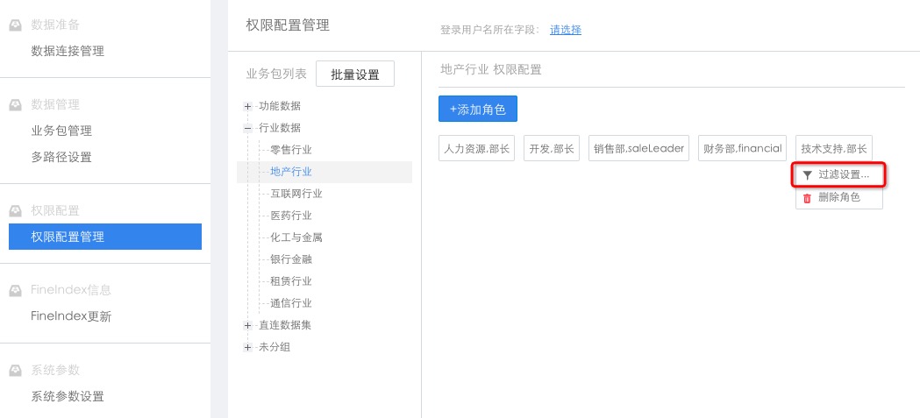
Task: Click the 权限配置 section icon
Action: click(x=16, y=210)
